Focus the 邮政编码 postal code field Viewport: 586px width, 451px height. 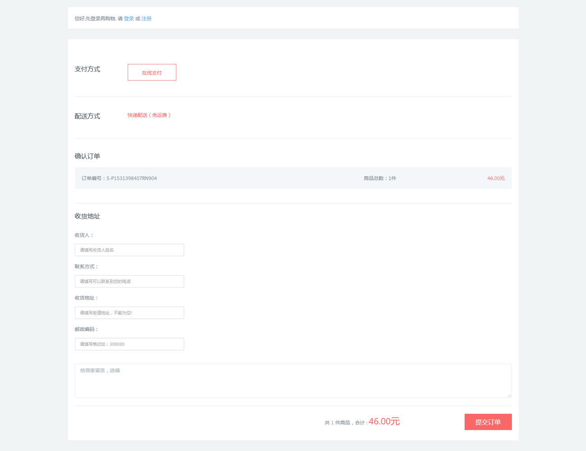[129, 344]
